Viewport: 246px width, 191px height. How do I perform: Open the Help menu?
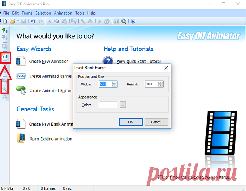(91, 13)
